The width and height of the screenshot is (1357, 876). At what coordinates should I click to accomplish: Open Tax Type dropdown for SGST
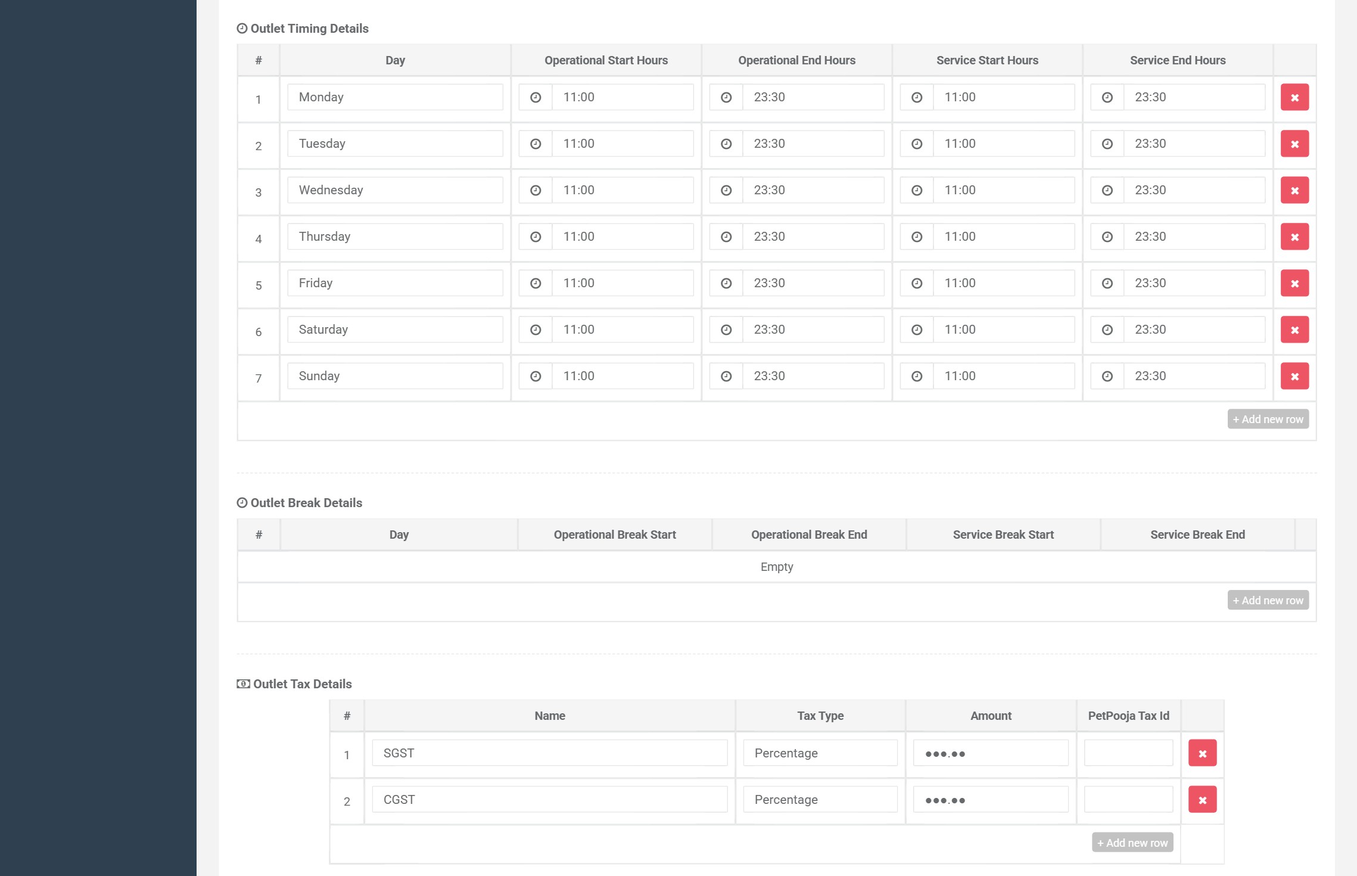tap(820, 753)
